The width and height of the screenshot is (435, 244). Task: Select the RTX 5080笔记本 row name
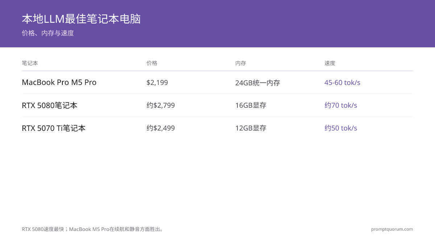(x=50, y=105)
